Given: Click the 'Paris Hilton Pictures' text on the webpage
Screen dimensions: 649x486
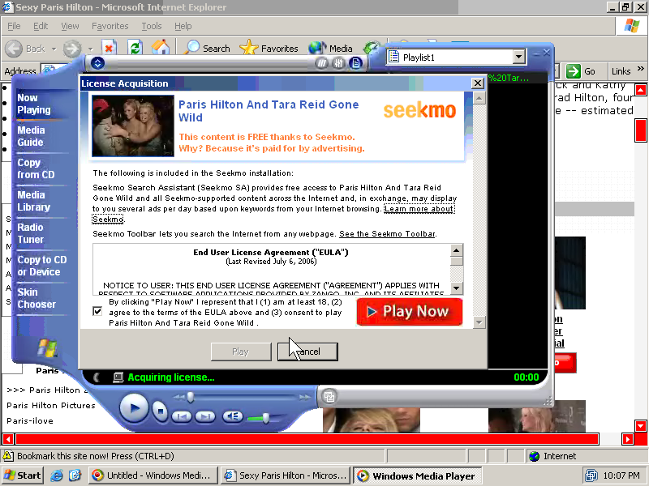Looking at the screenshot, I should (51, 406).
